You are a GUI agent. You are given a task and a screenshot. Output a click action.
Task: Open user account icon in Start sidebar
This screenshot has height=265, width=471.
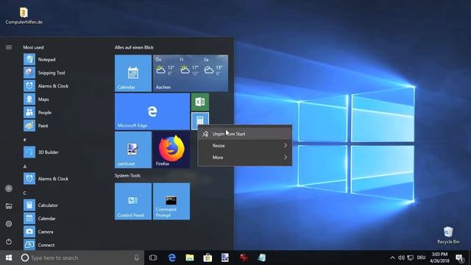tap(9, 188)
